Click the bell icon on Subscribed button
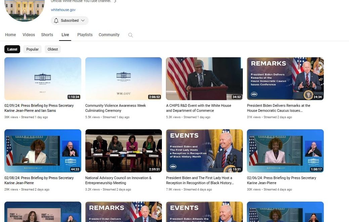Viewport: 349px width, 222px height. [56, 20]
